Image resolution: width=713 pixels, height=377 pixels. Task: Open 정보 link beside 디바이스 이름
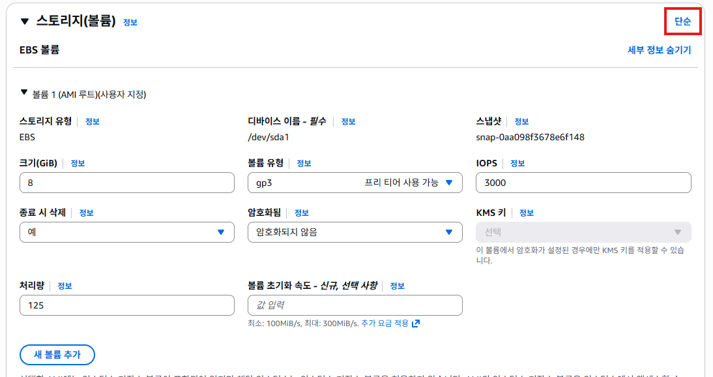348,121
